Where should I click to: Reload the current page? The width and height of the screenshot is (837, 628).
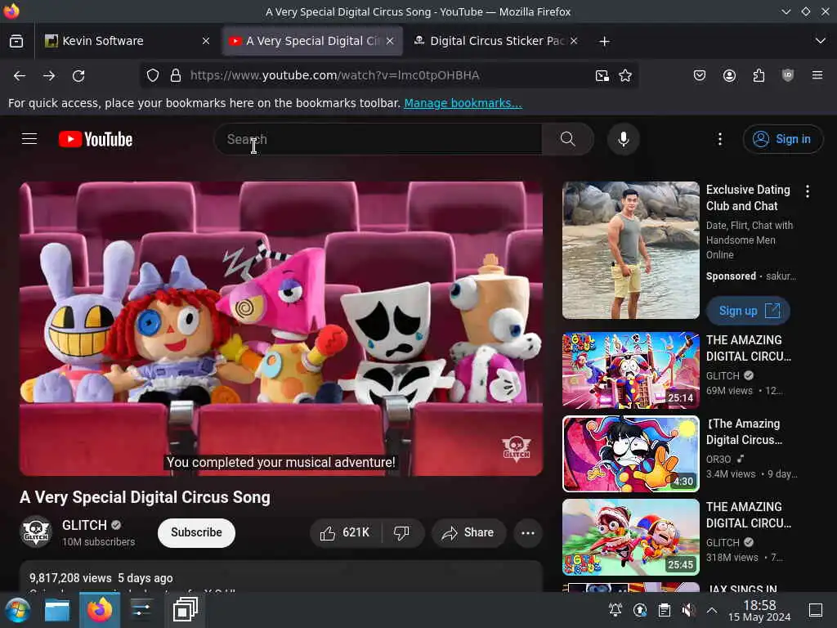click(79, 75)
